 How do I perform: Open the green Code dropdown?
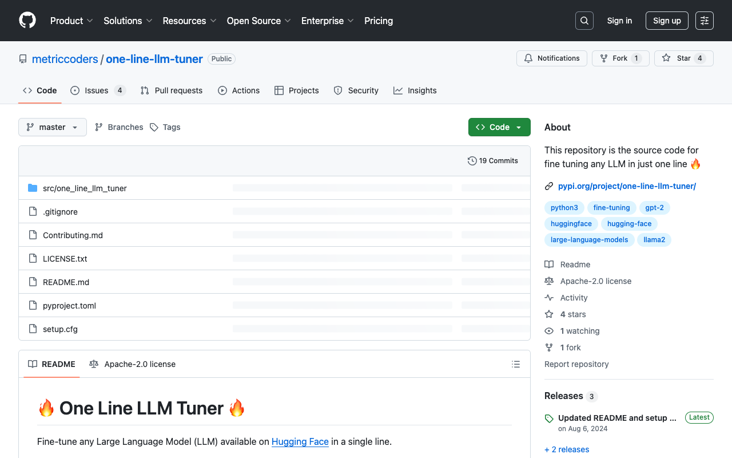[x=499, y=127]
